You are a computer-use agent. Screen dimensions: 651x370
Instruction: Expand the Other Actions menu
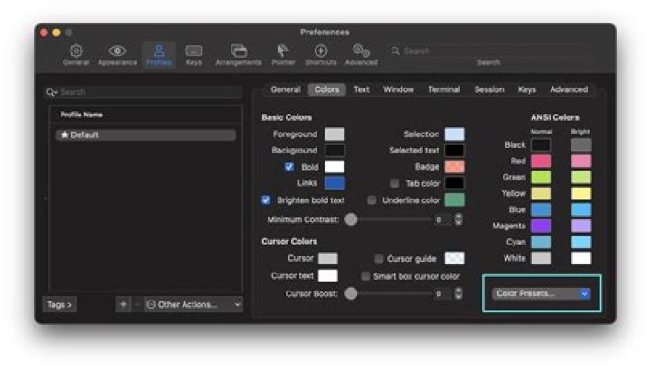click(193, 304)
